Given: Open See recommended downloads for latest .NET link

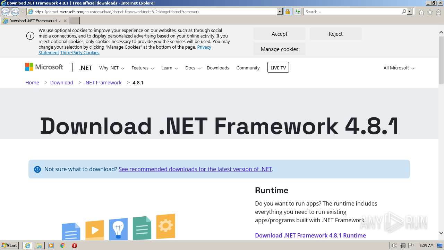Looking at the screenshot, I should (x=195, y=169).
